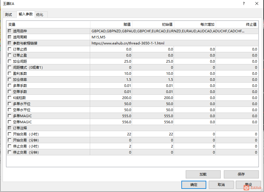Click the 赋值 column header
Screen dimensions: 264x192
click(x=111, y=25)
